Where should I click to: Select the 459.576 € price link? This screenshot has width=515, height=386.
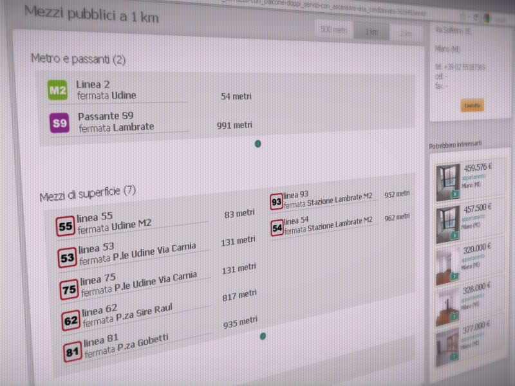click(478, 167)
